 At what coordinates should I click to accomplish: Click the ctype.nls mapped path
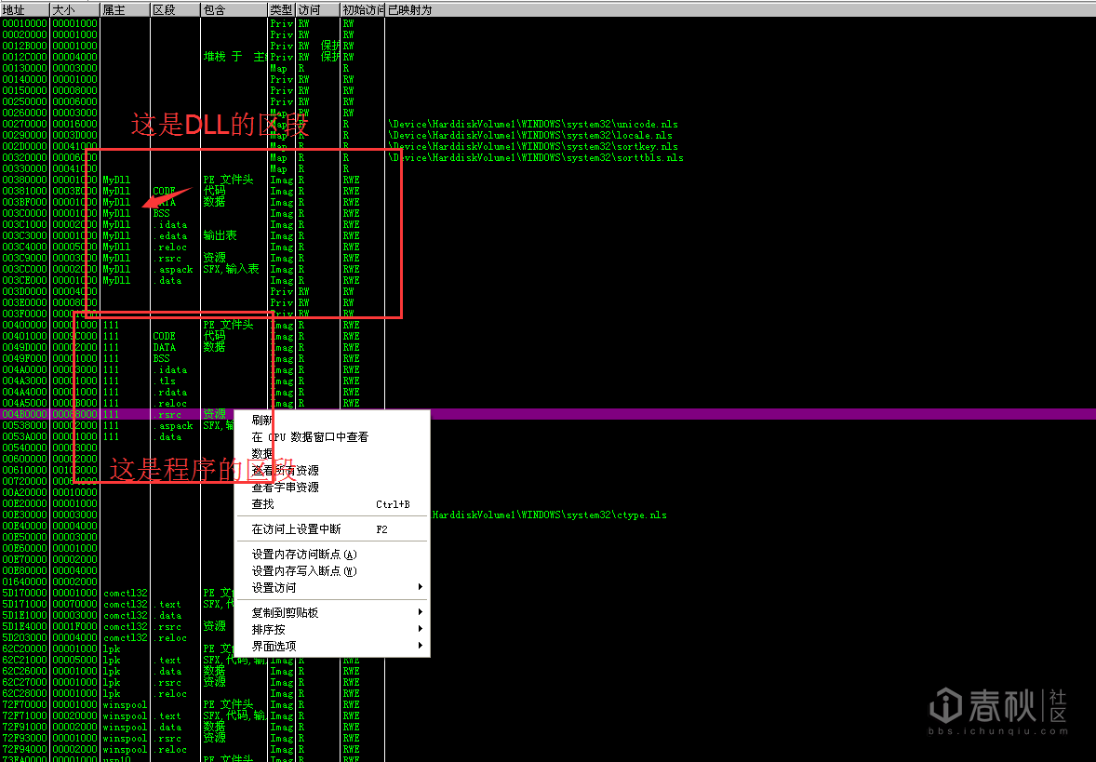point(550,515)
